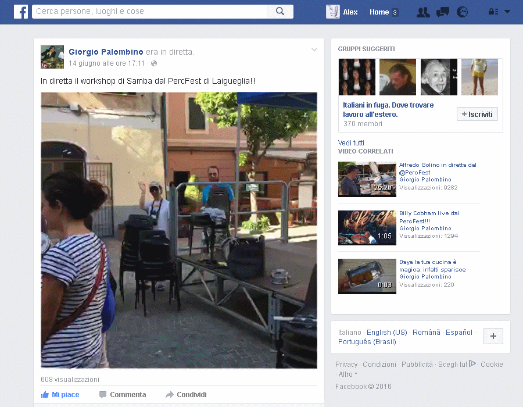This screenshot has width=523, height=407.
Task: Click the public audience globe icon on post
Action: pyautogui.click(x=154, y=63)
